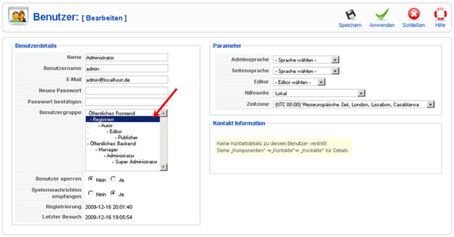Click the Benutzer users icon in header
Image resolution: width=454 pixels, height=237 pixels.
(x=18, y=16)
